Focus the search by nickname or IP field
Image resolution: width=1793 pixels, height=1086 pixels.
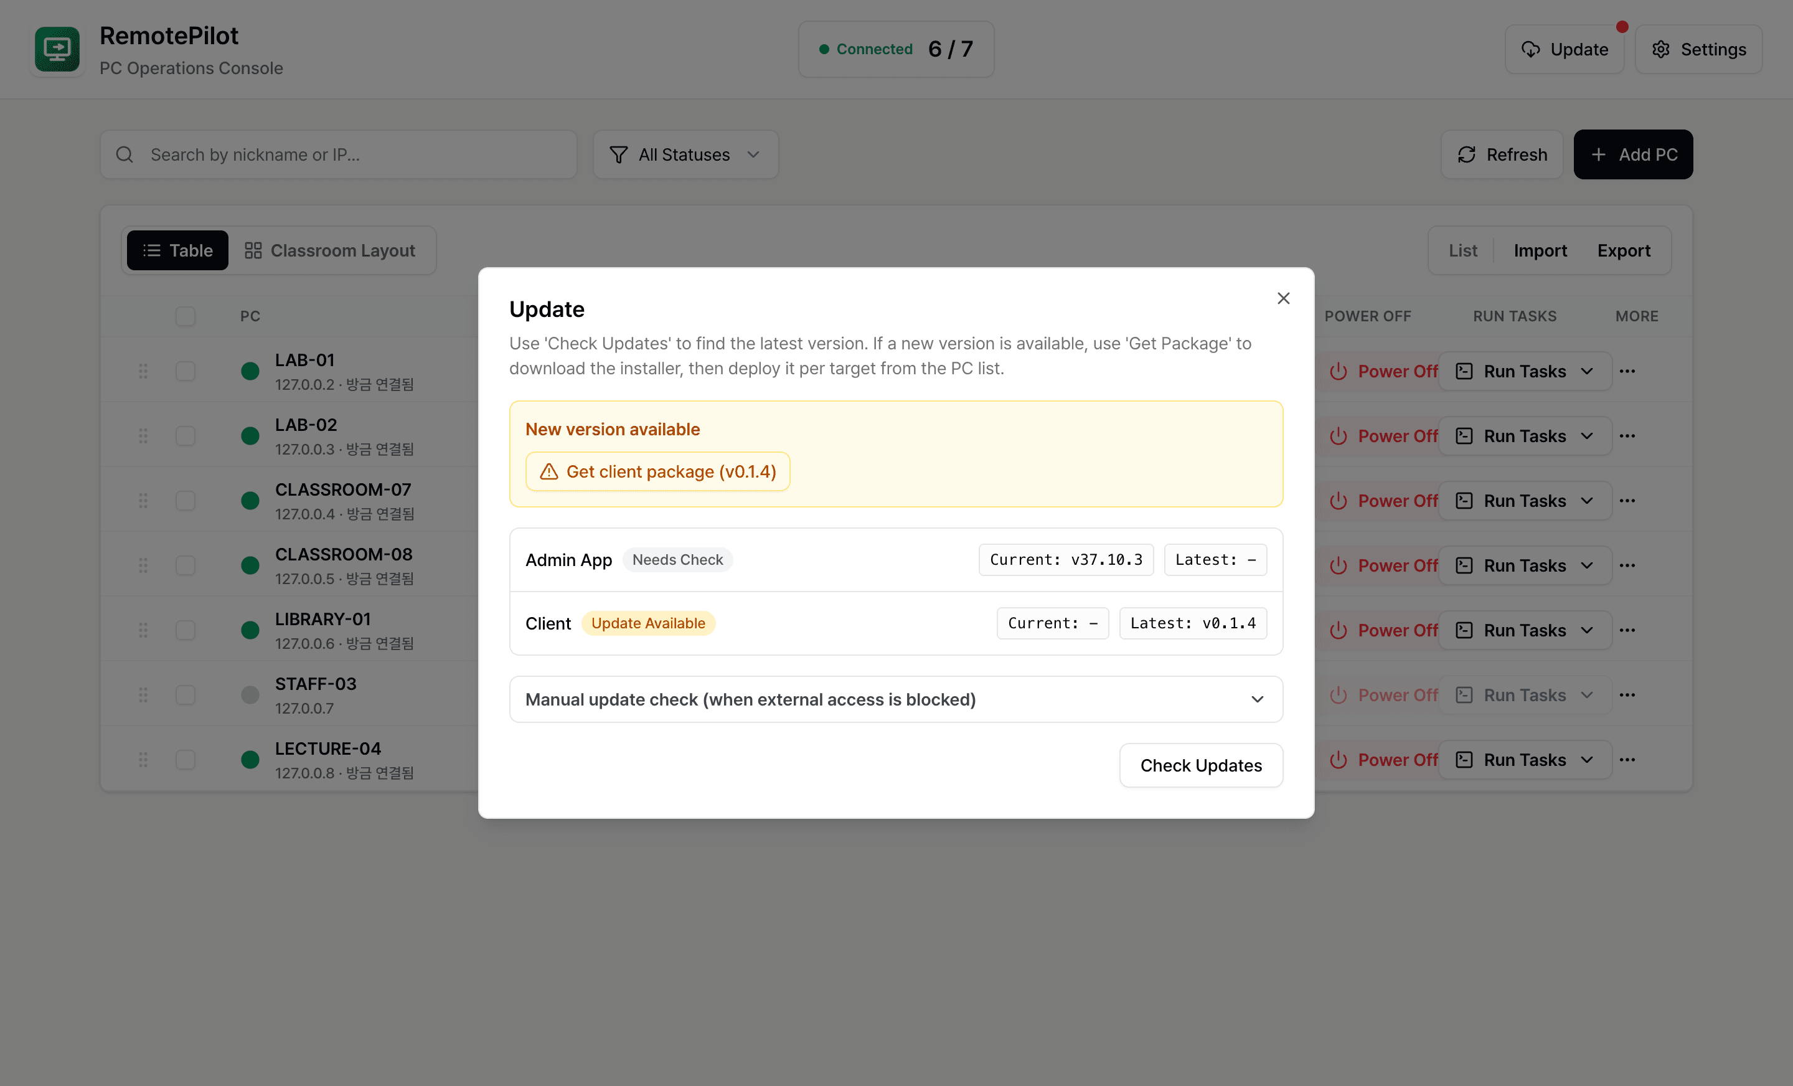pyautogui.click(x=339, y=155)
